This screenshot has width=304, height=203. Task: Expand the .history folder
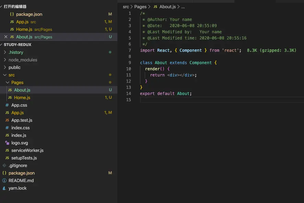pos(5,52)
